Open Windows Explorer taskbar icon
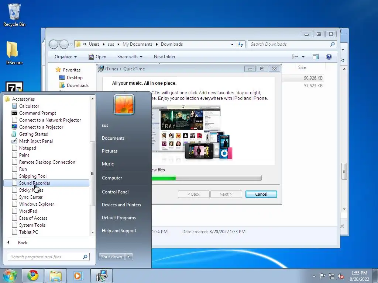Viewport: 378px width, 283px height. click(56, 276)
